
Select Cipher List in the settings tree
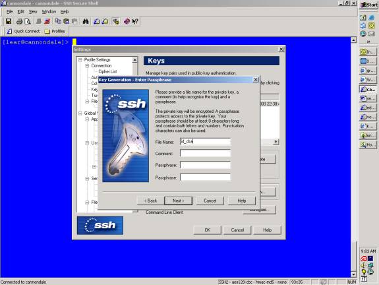tap(107, 72)
